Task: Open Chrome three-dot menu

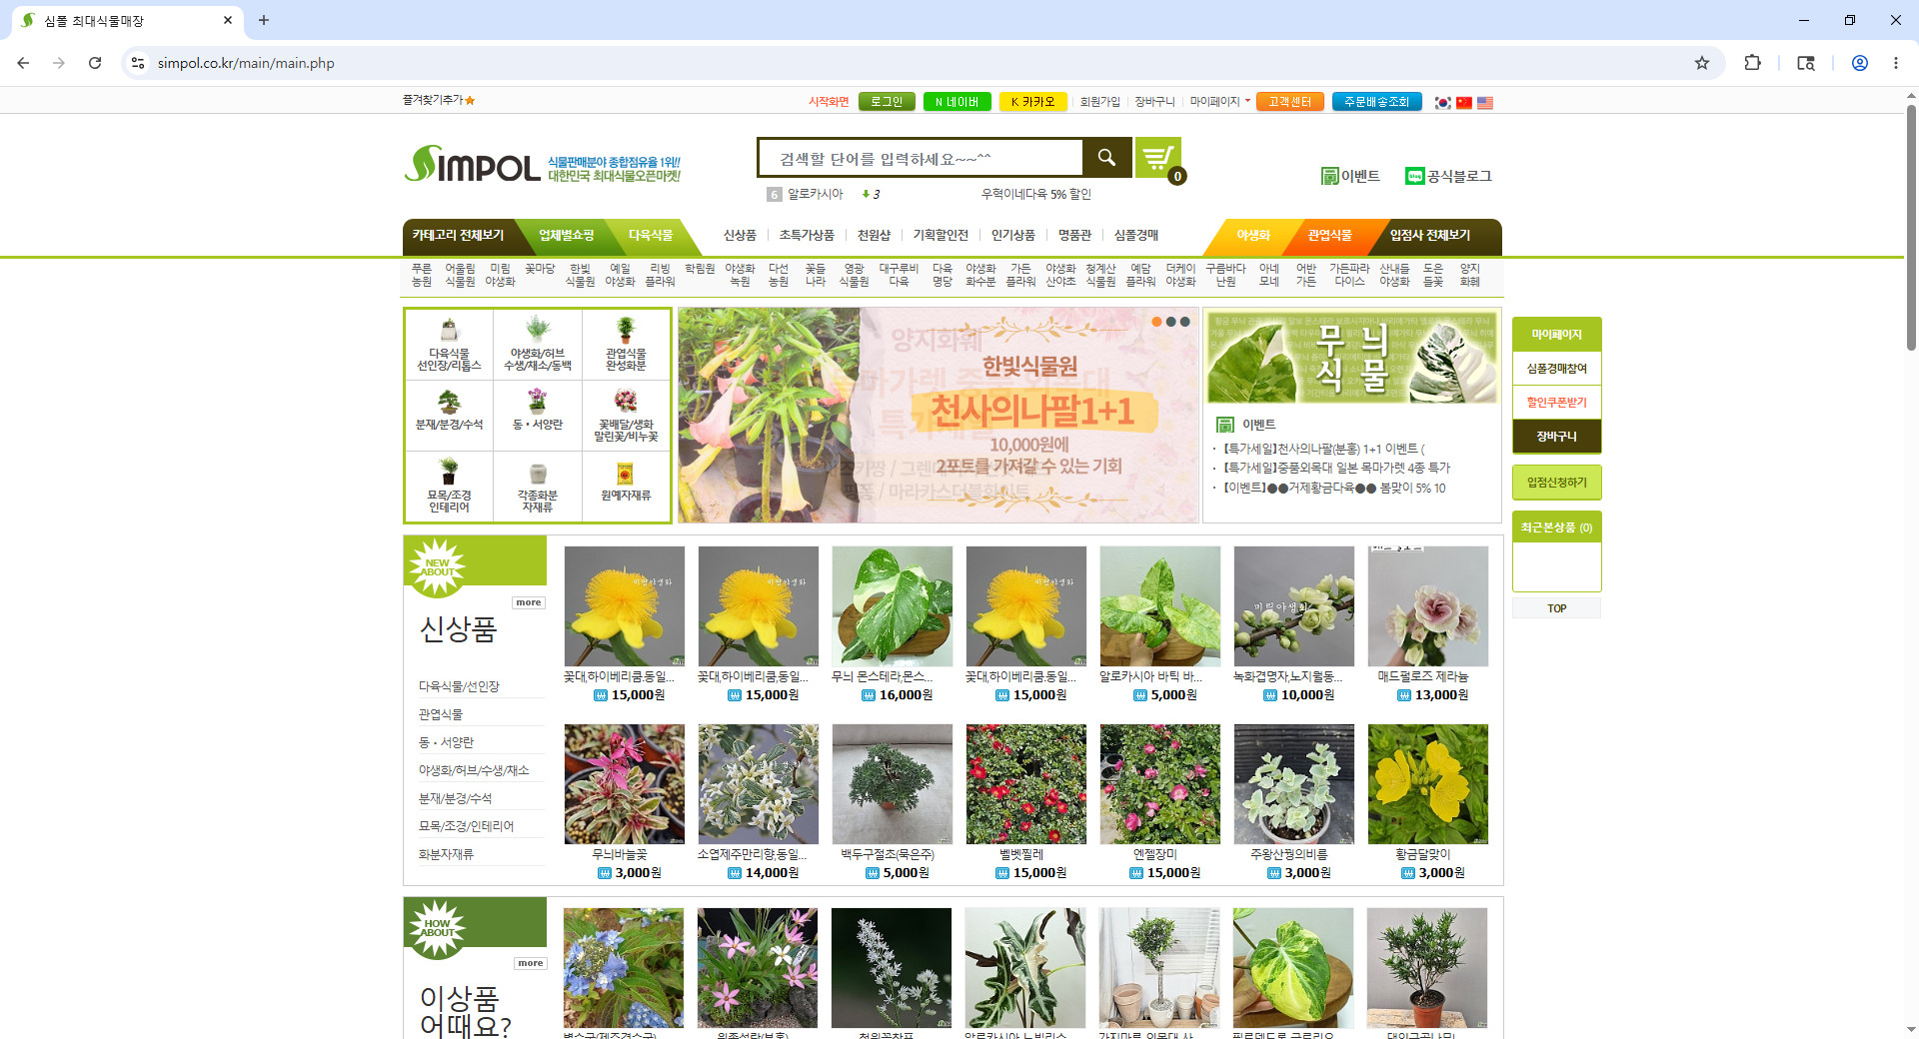Action: [1896, 63]
